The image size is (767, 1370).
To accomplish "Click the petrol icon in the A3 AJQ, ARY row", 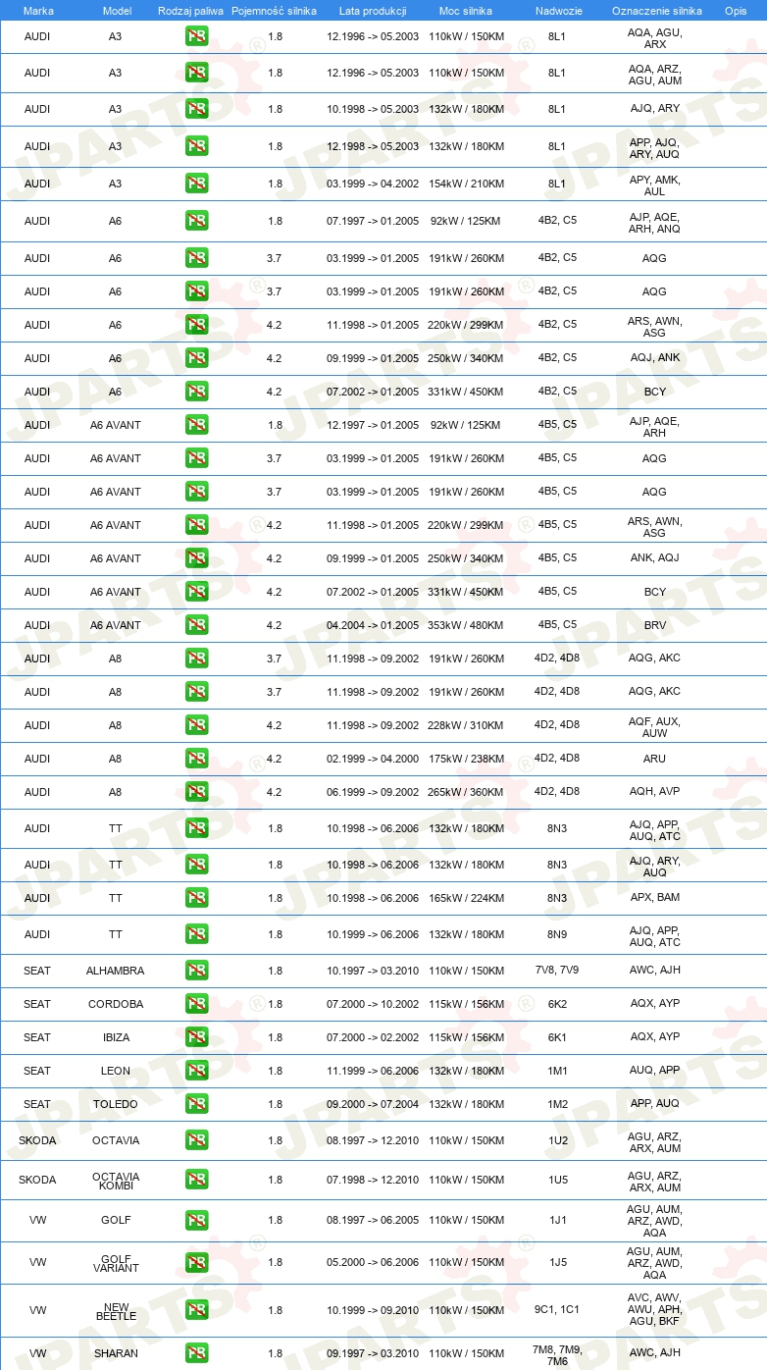I will [196, 109].
